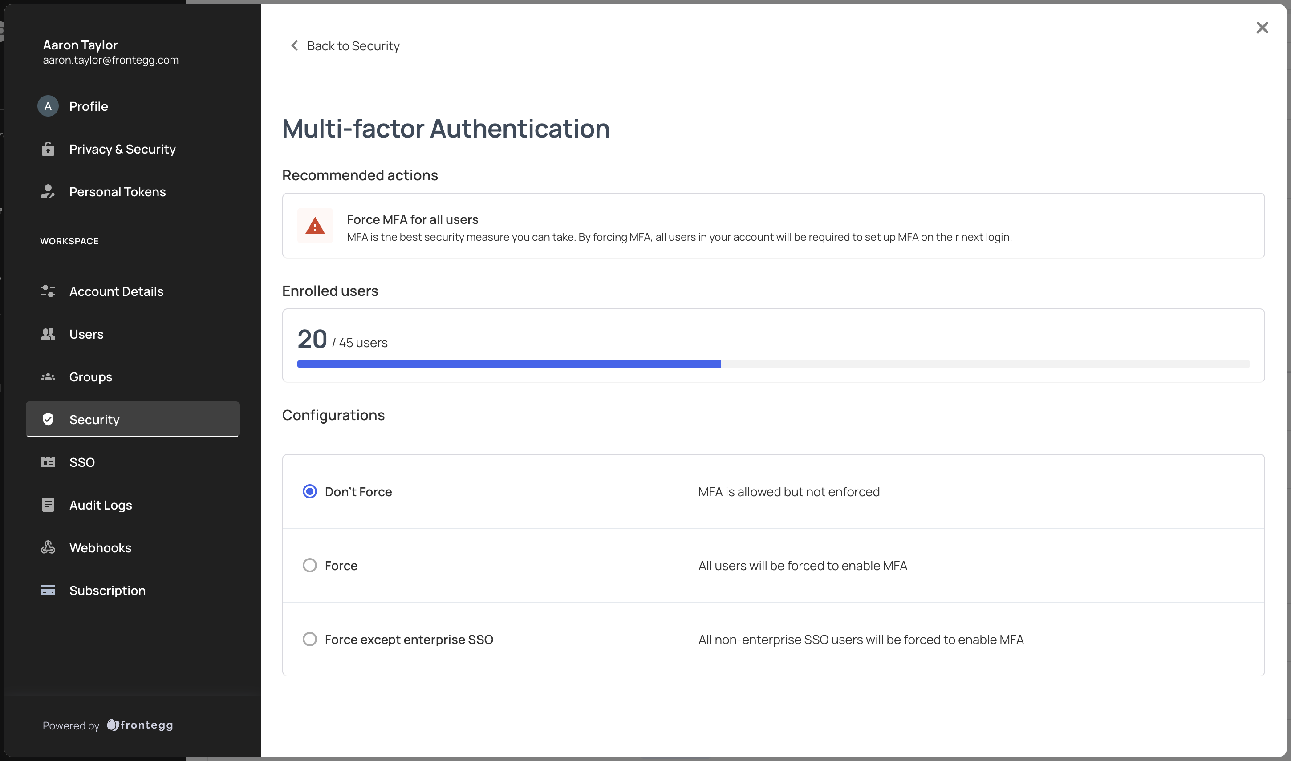Click the SSO badge icon
1291x761 pixels.
[48, 462]
